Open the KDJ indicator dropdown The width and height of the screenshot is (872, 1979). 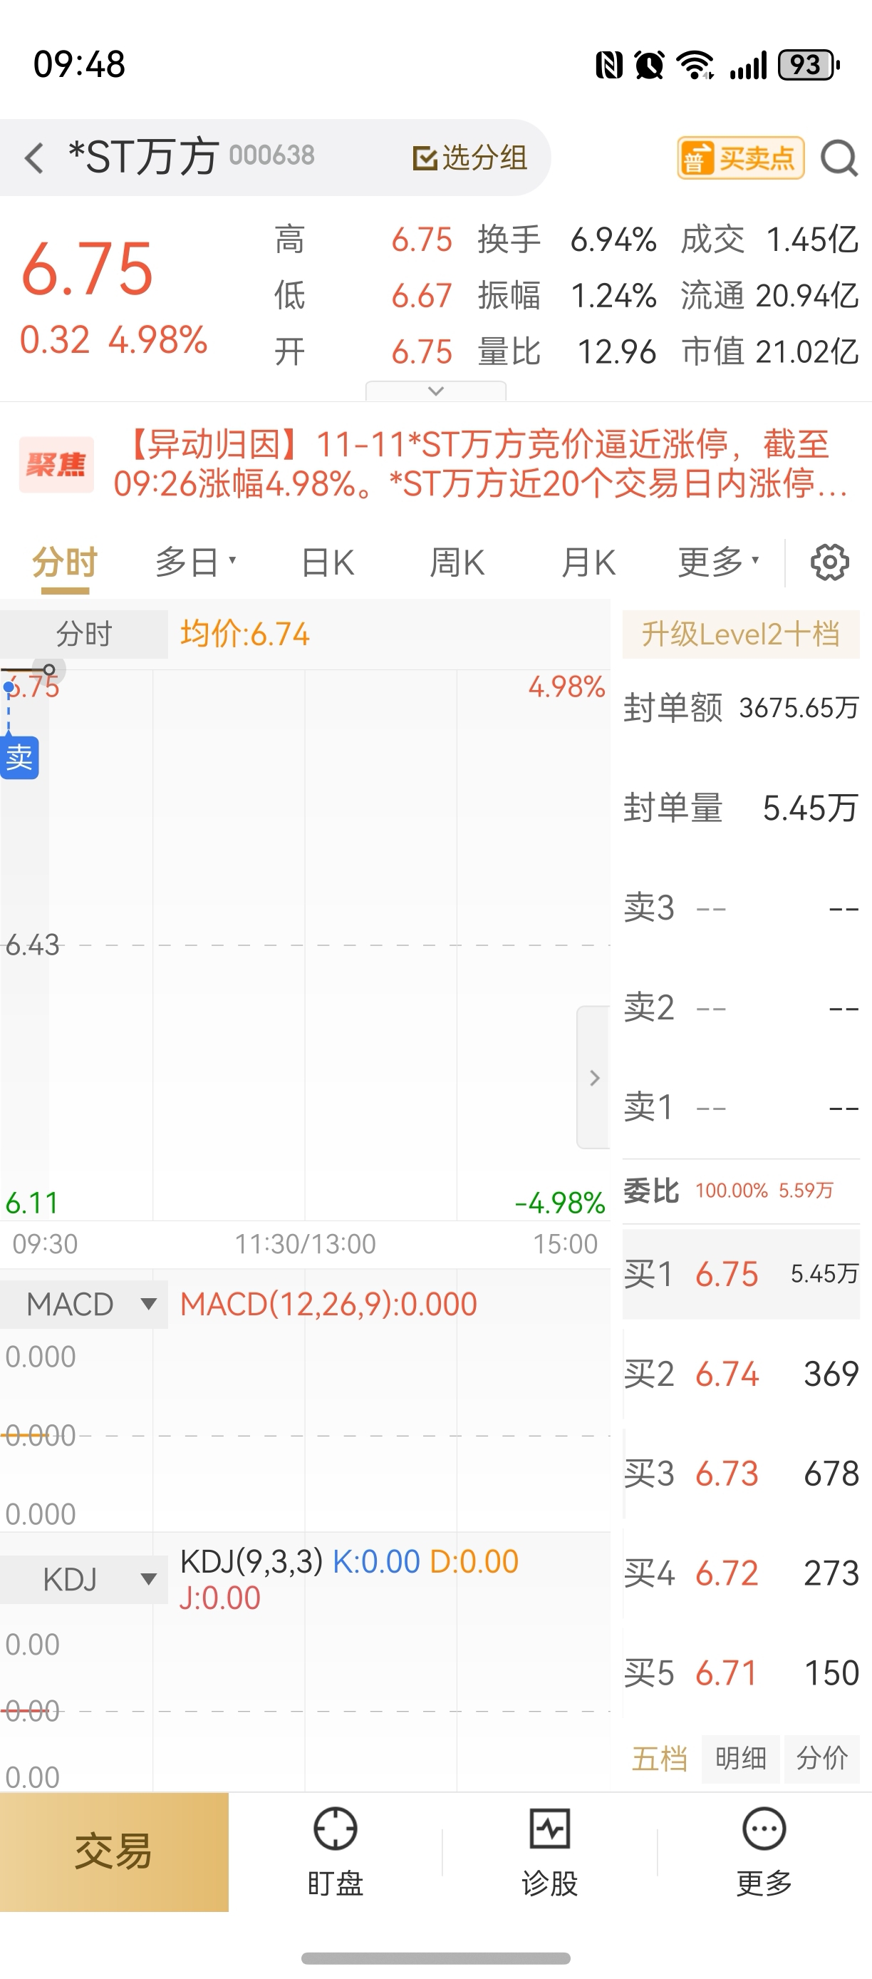coord(83,1580)
